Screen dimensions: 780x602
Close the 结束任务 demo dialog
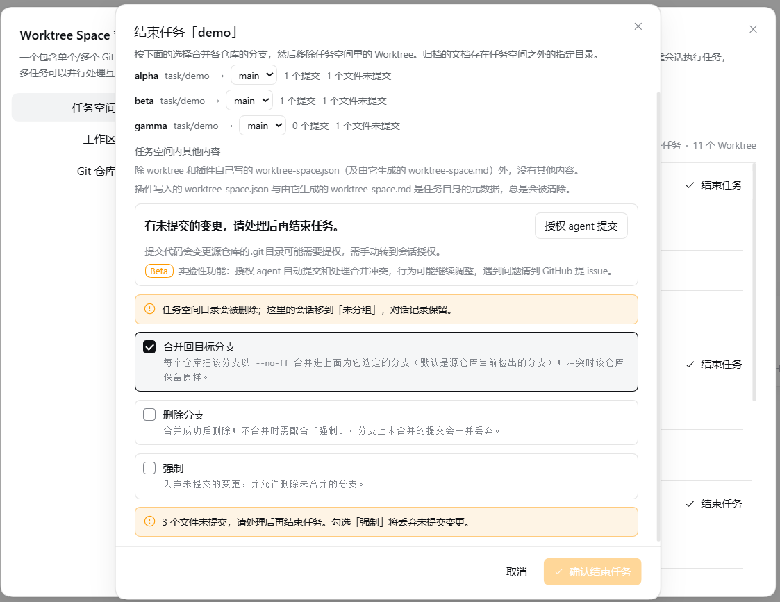coord(638,26)
